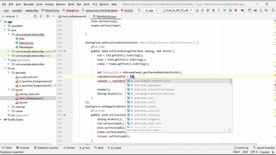
Task: Close the MainActivity.java tab
Action: pos(119,16)
